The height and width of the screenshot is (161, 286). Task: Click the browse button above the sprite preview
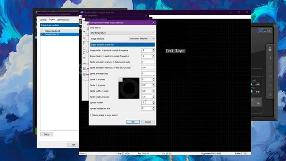pos(120,80)
